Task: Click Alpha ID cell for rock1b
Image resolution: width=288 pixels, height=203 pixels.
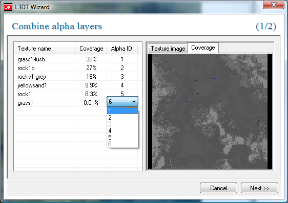Action: (x=122, y=68)
